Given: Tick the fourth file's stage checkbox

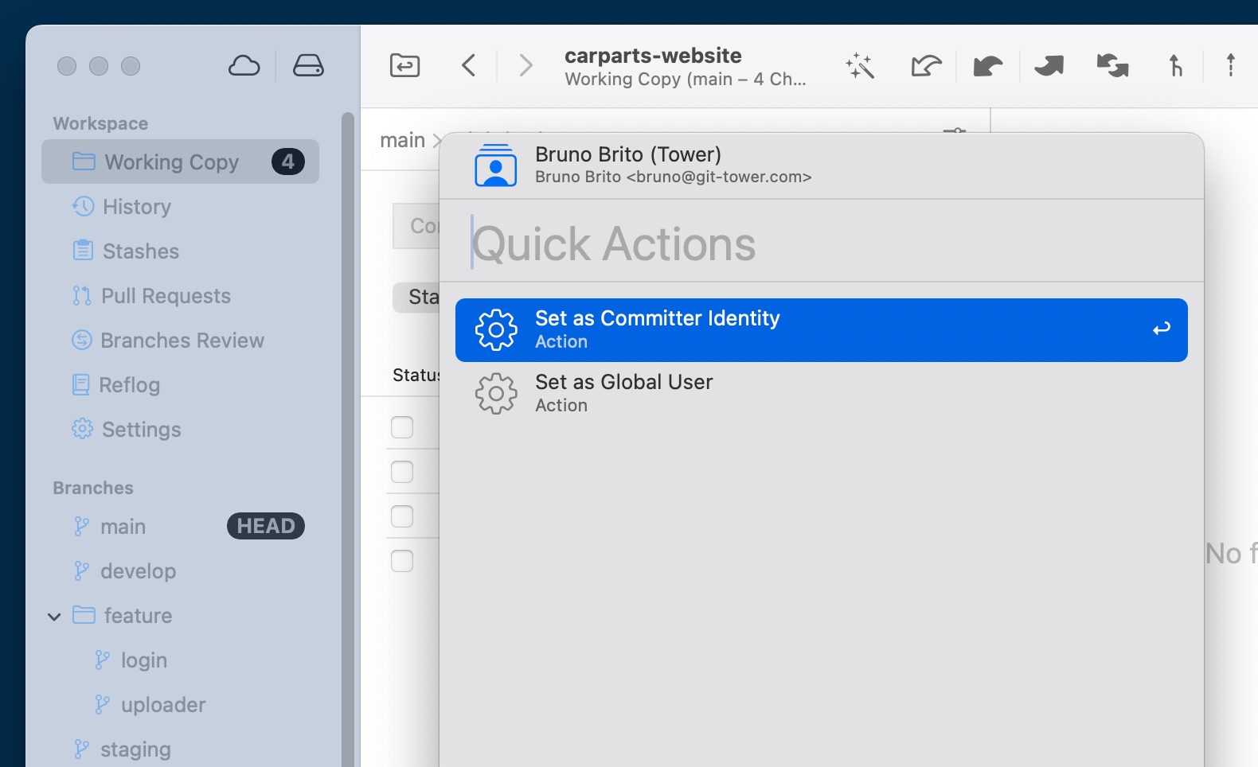Looking at the screenshot, I should point(402,561).
